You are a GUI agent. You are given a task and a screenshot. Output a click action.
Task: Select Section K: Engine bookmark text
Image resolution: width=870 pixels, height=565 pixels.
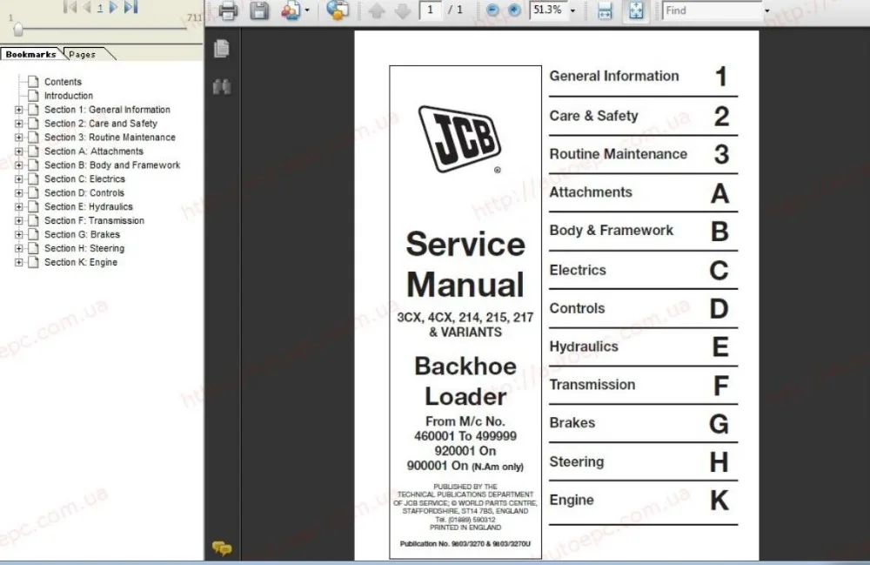click(x=80, y=262)
